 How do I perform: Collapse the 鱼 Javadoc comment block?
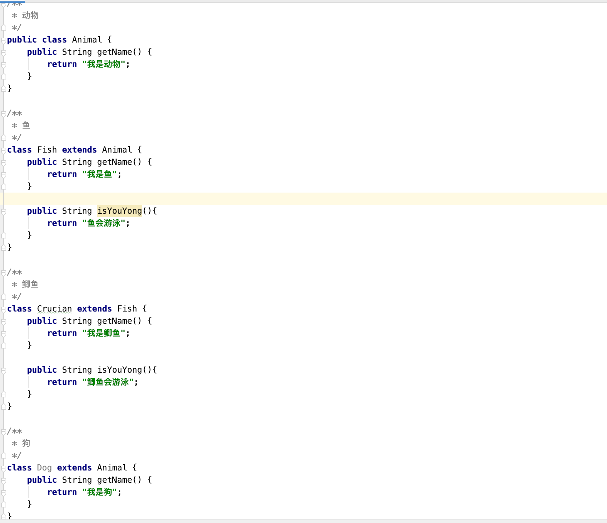pyautogui.click(x=4, y=114)
